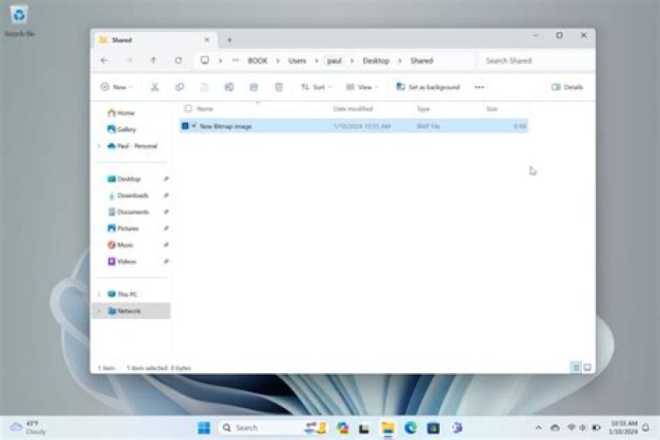Cut the selected file with scissors icon
The width and height of the screenshot is (660, 440).
155,87
